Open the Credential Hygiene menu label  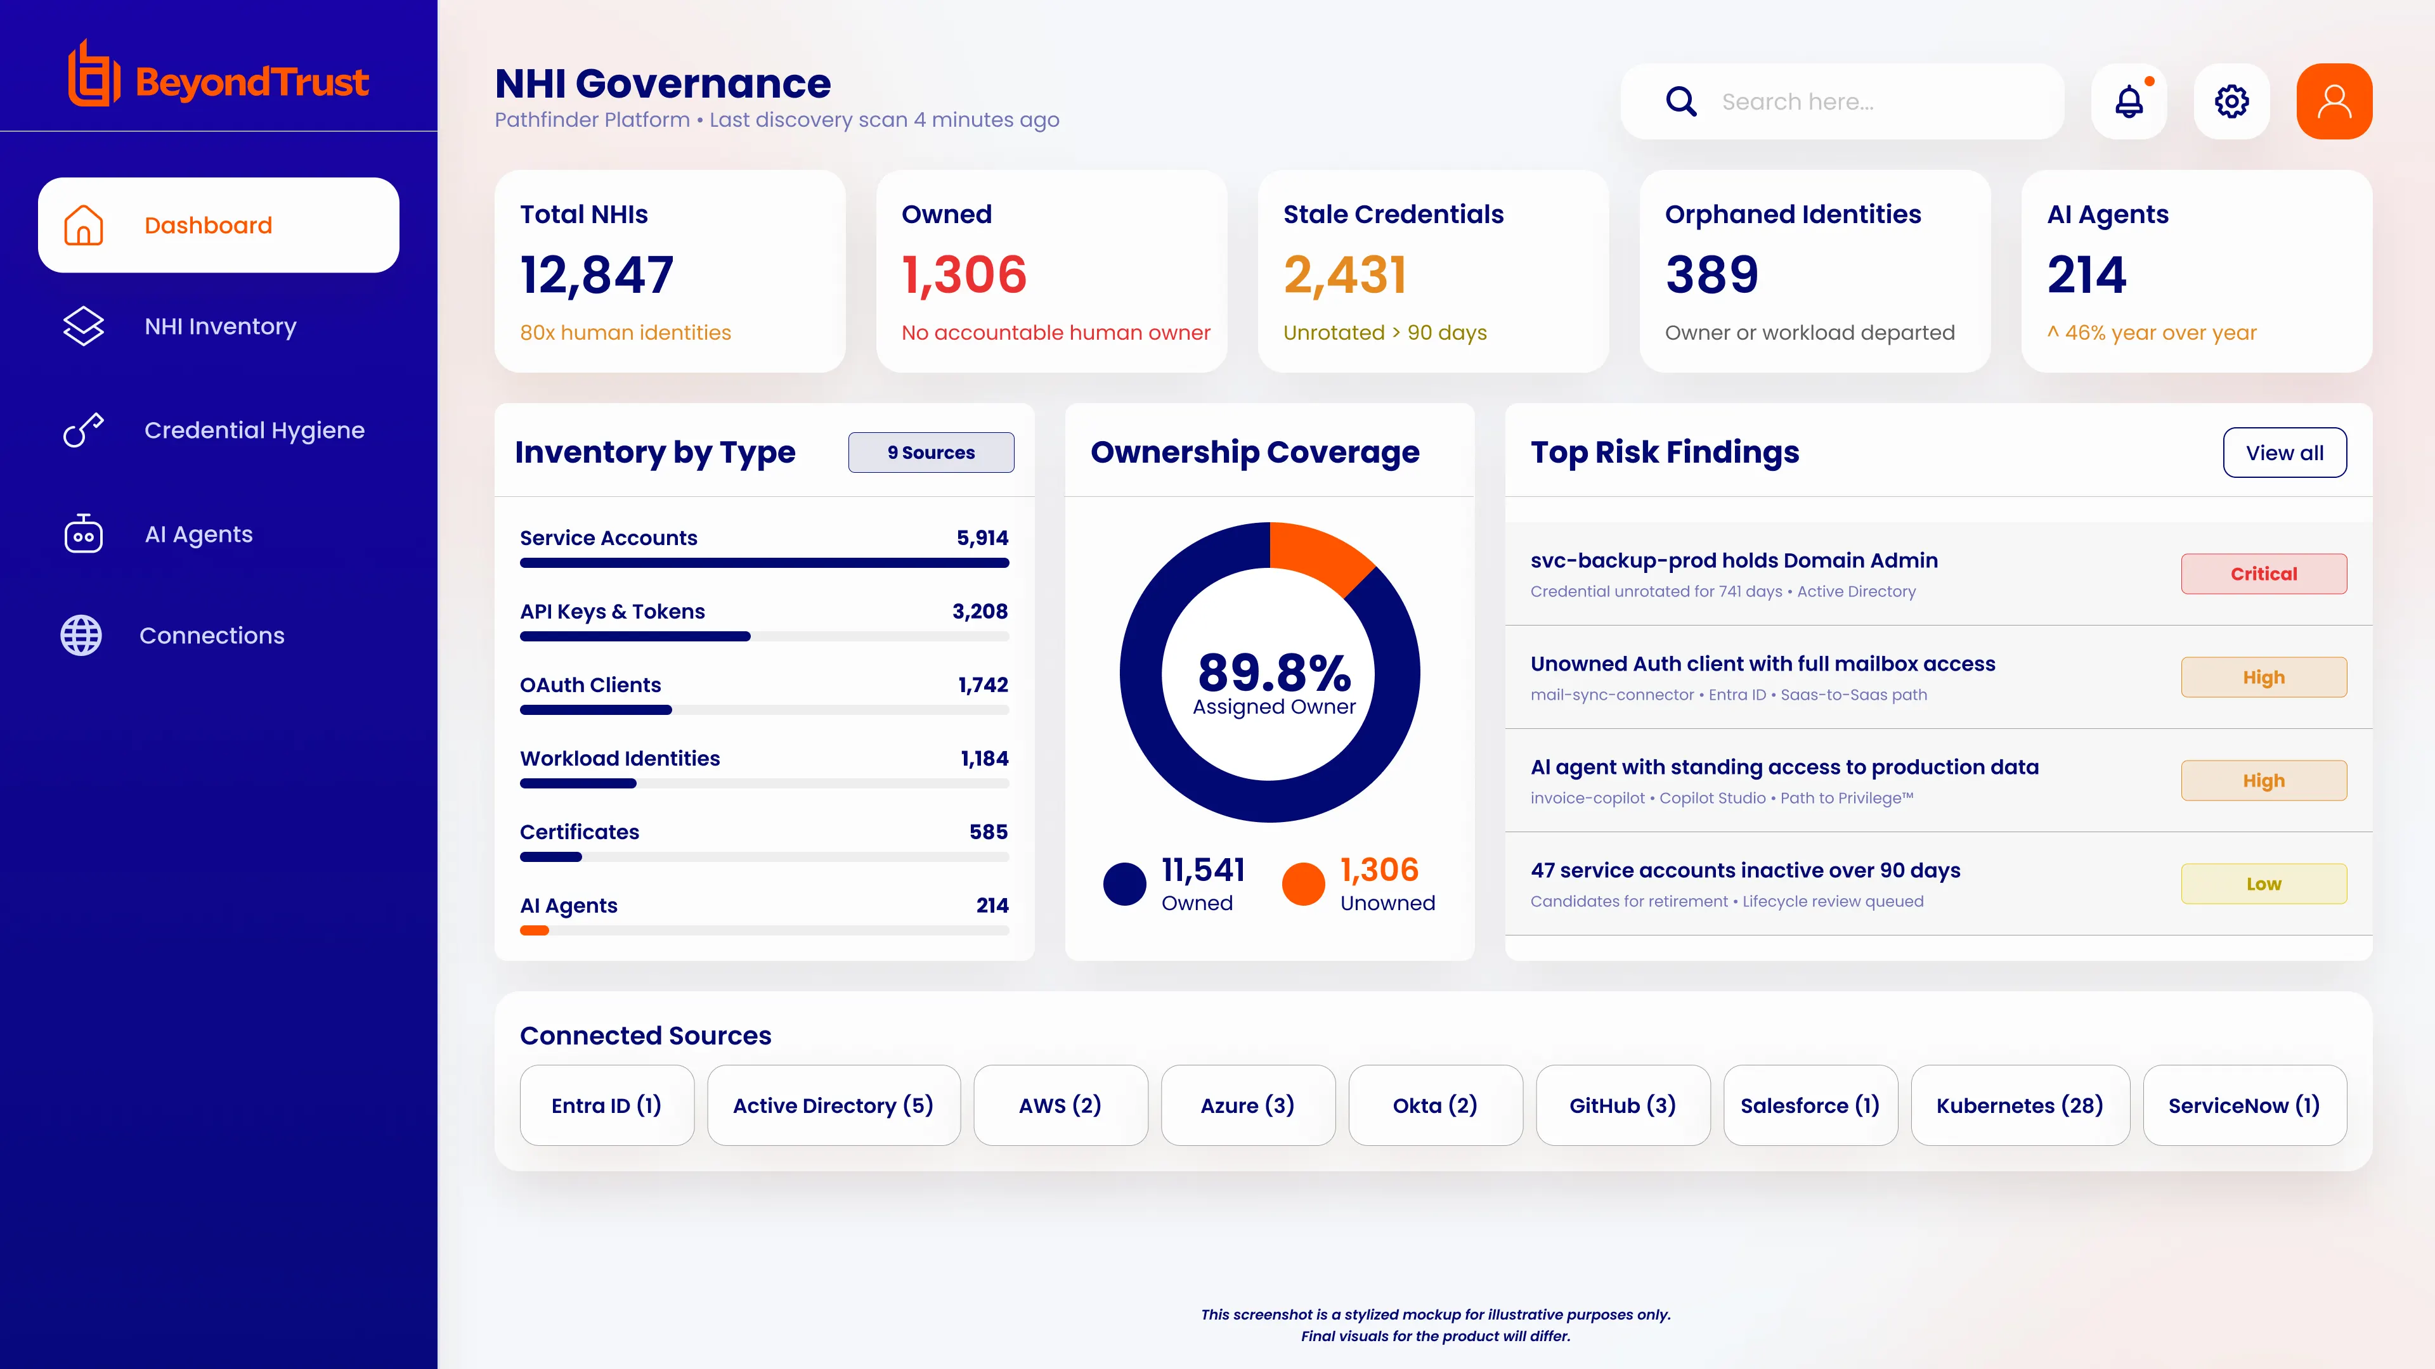pos(254,430)
